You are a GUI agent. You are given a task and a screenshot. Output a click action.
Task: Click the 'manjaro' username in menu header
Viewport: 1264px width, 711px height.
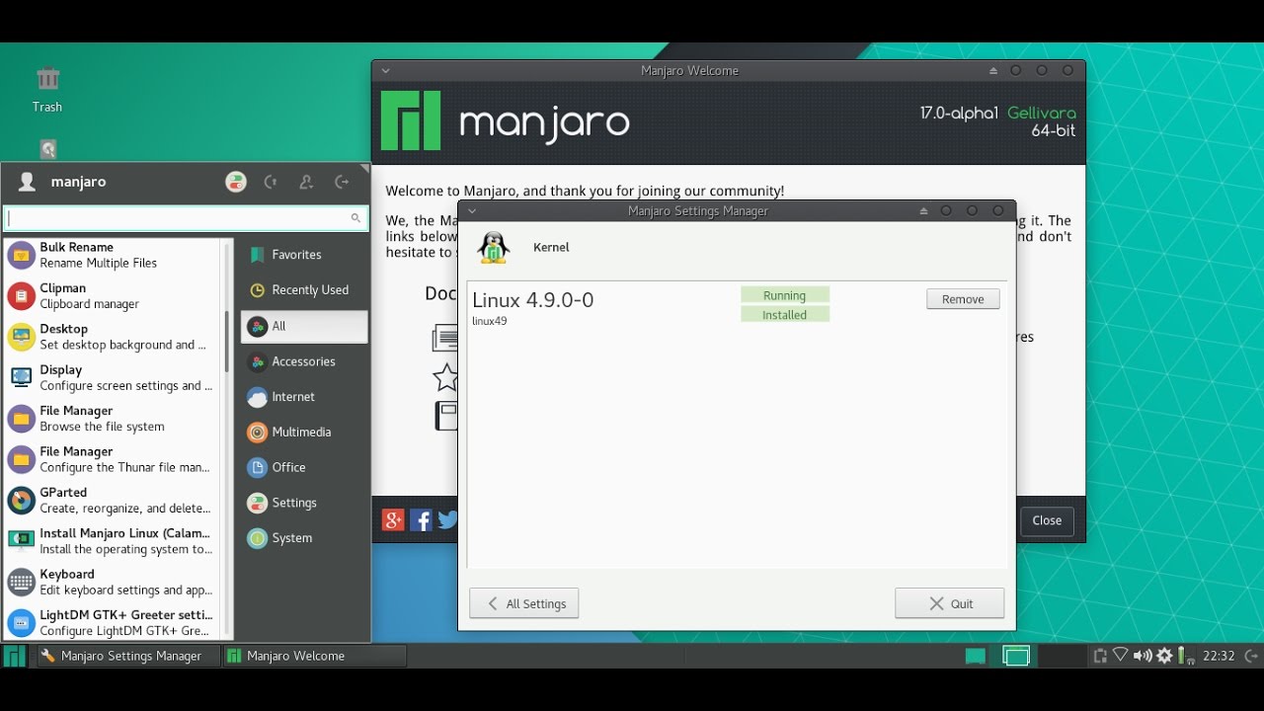click(78, 182)
